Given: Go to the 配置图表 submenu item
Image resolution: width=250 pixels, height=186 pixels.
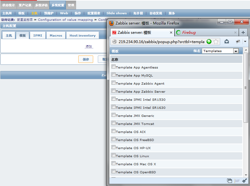Looking at the screenshot, I should (94, 13).
